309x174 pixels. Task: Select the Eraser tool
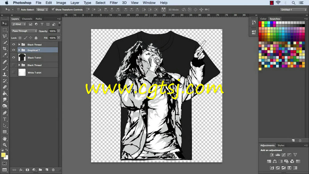click(5, 87)
